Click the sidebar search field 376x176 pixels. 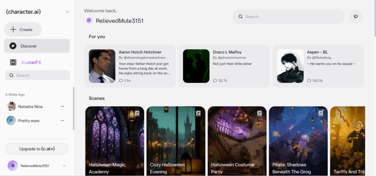click(x=40, y=76)
